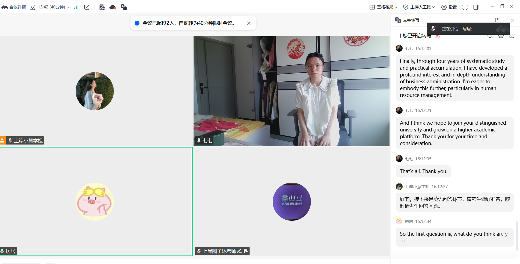Enter fullscreen mode
Viewport: 520px width, 264px height.
point(465,7)
